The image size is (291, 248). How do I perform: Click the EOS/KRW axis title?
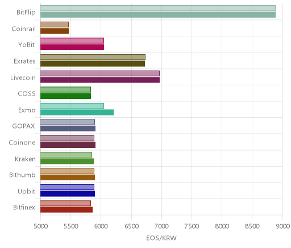[161, 238]
